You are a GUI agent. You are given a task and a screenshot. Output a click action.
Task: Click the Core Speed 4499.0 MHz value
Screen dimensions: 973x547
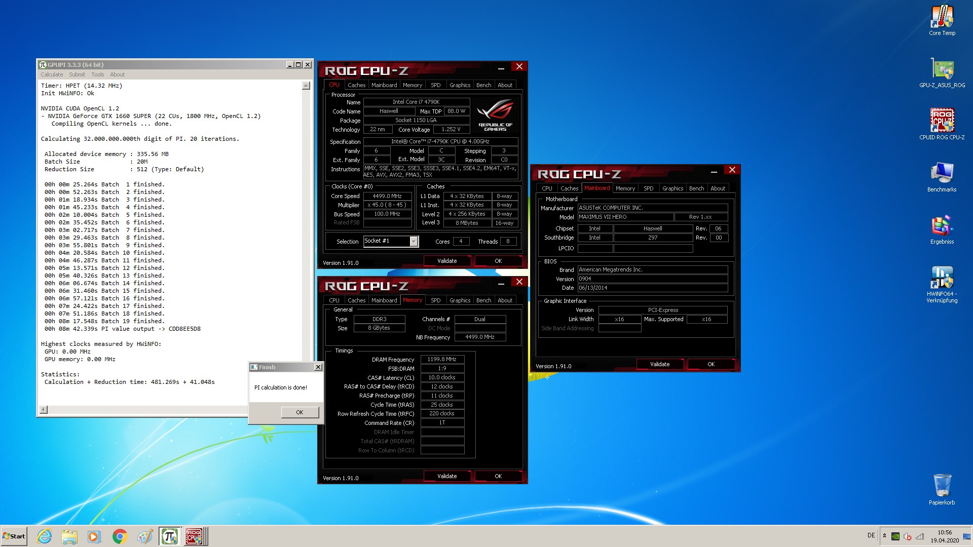click(387, 196)
